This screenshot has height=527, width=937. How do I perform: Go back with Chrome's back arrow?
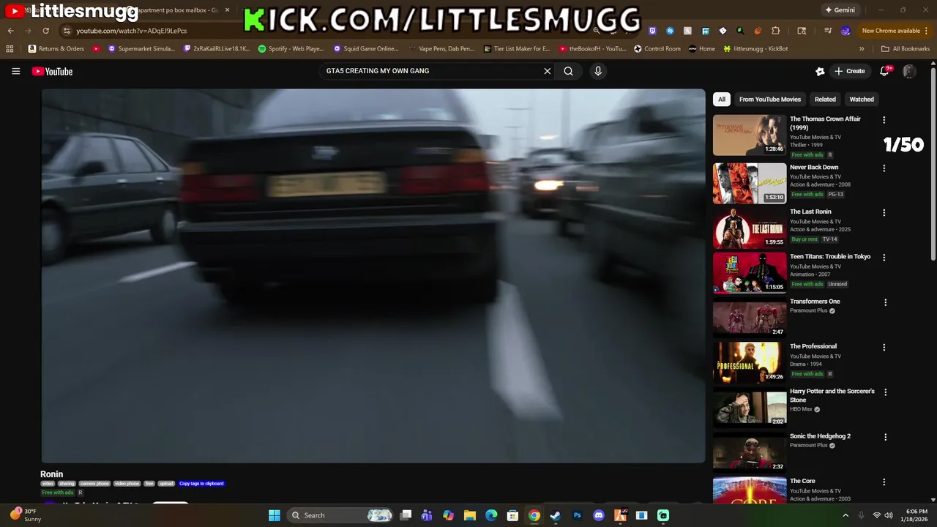coord(10,31)
